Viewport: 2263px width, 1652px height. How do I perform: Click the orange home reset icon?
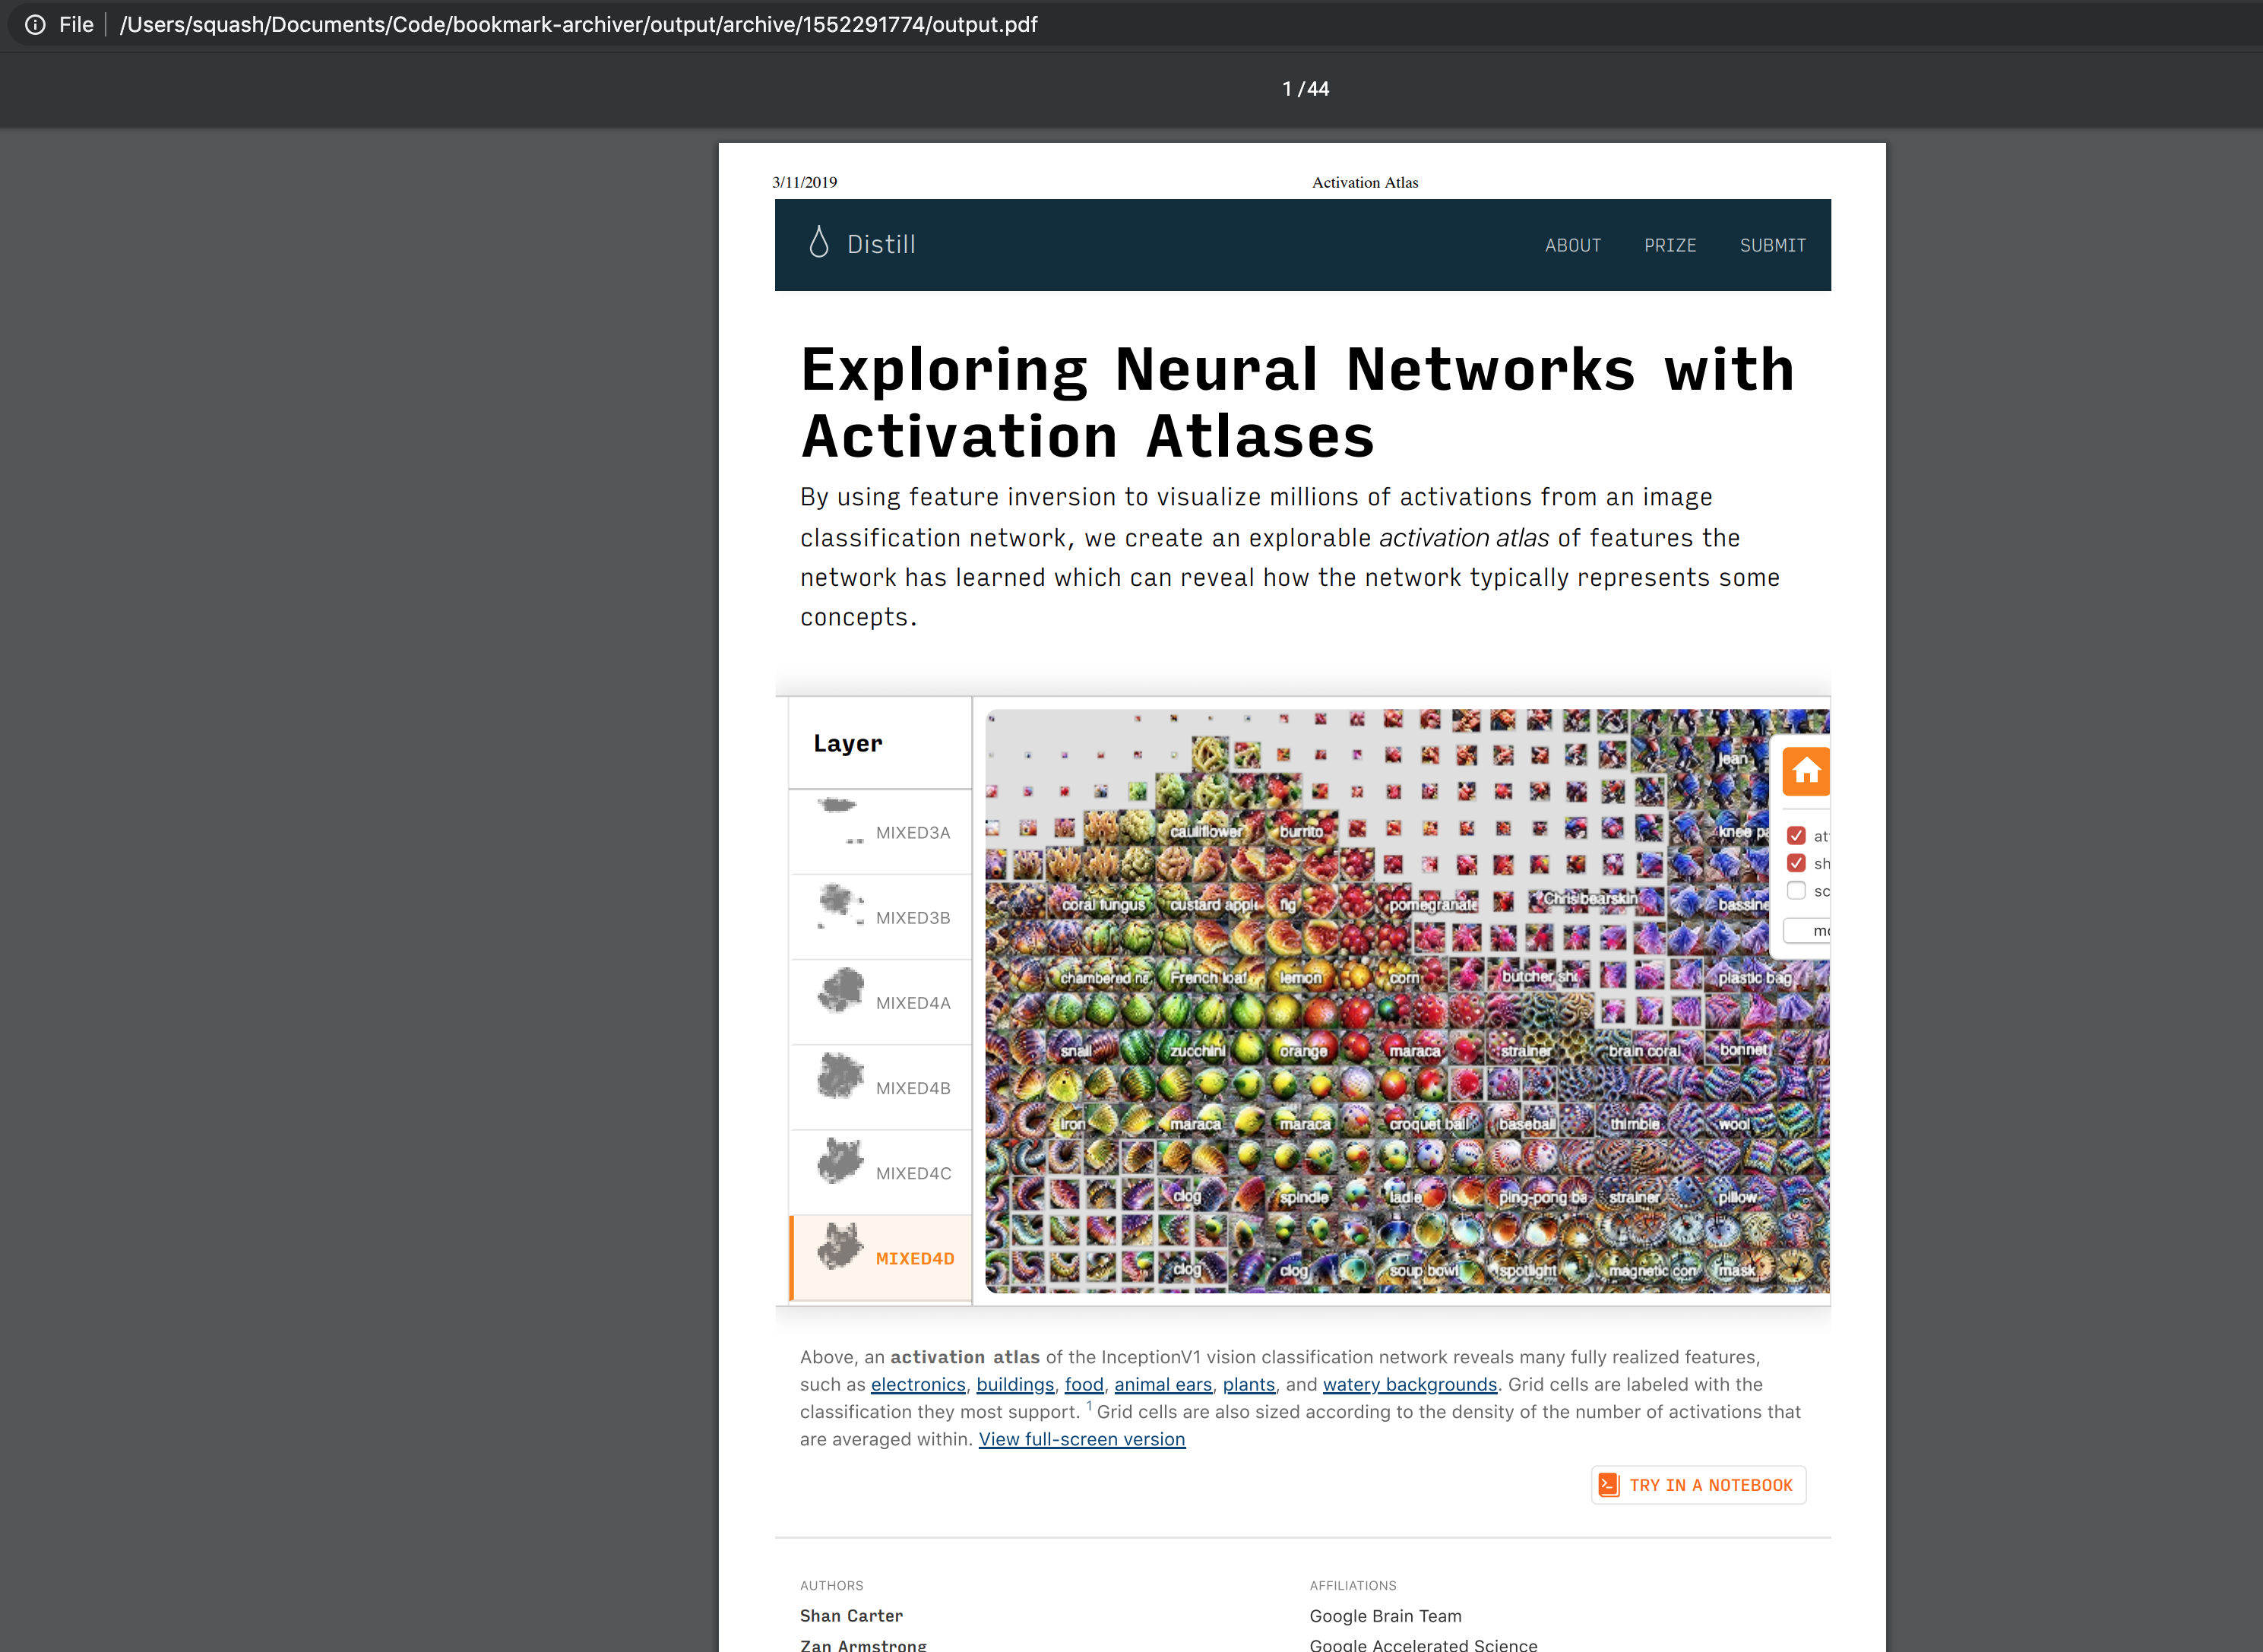point(1806,771)
